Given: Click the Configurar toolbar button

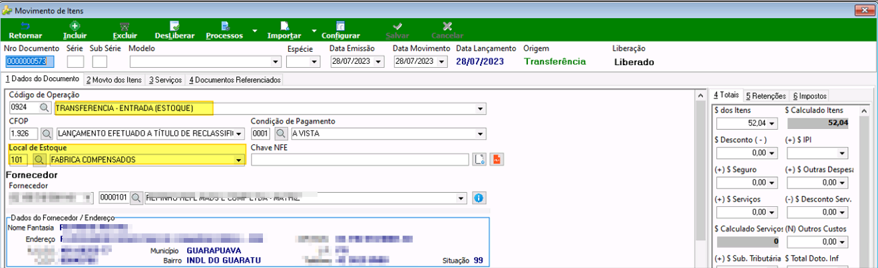Looking at the screenshot, I should tap(341, 31).
